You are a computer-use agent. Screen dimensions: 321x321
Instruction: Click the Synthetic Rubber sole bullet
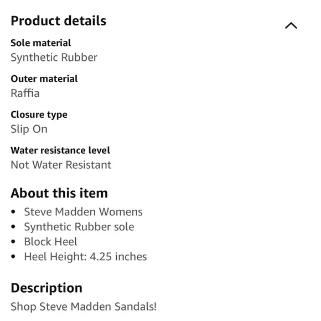click(x=79, y=227)
